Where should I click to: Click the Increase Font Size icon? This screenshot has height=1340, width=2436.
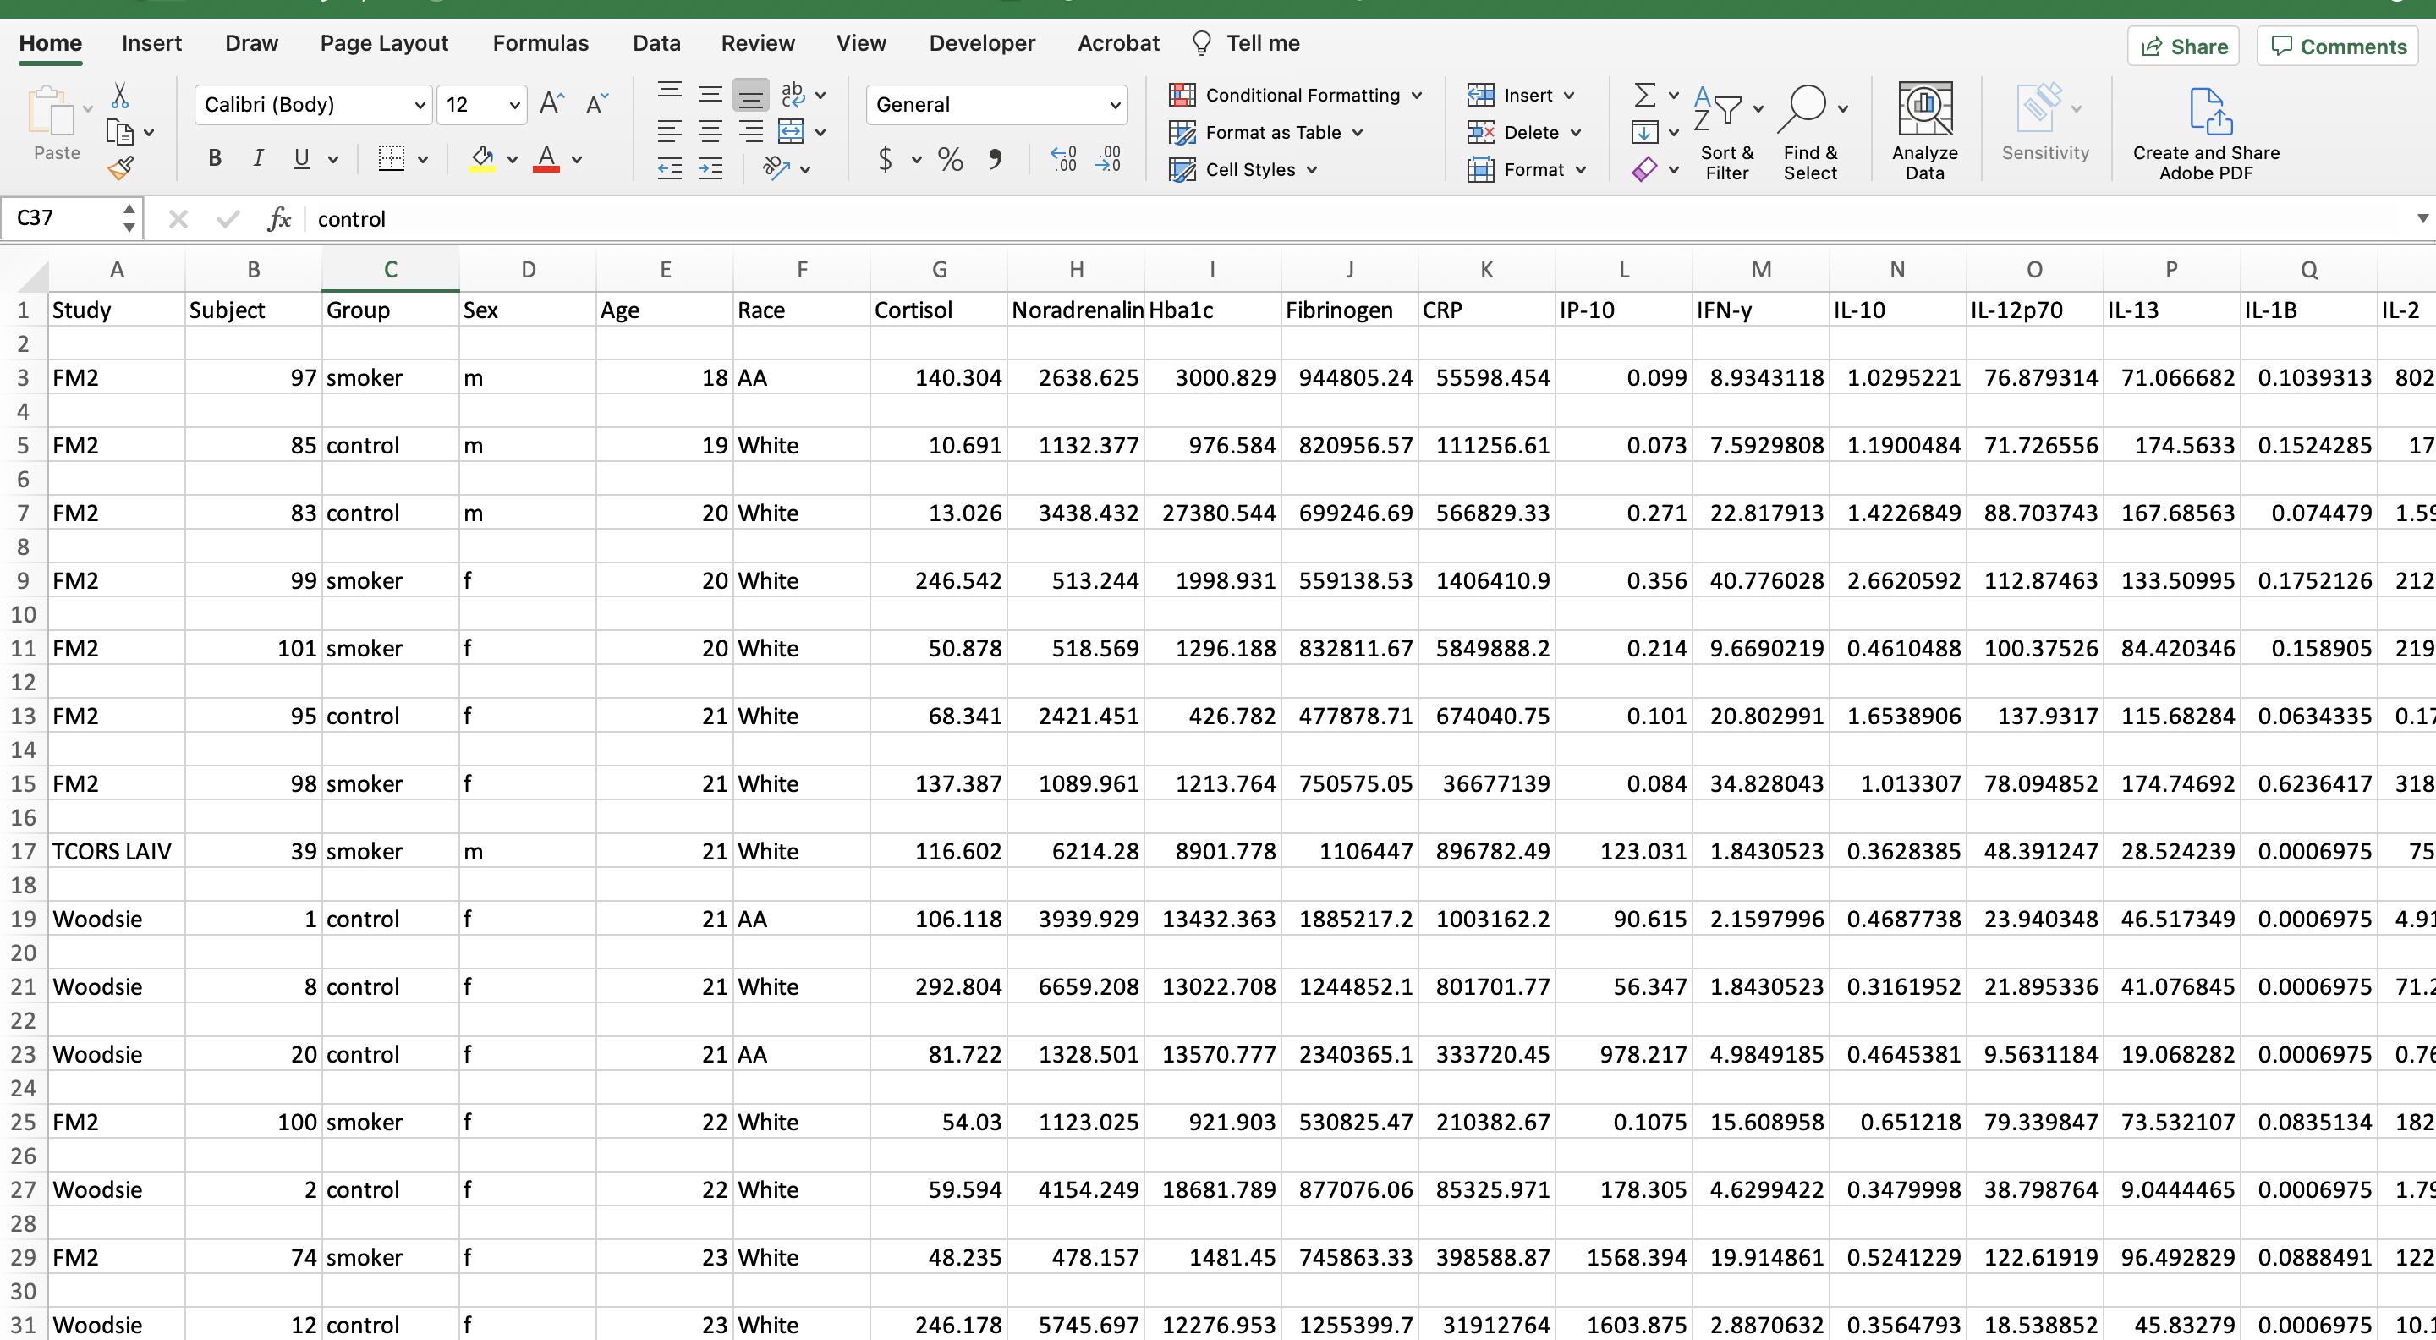point(551,104)
